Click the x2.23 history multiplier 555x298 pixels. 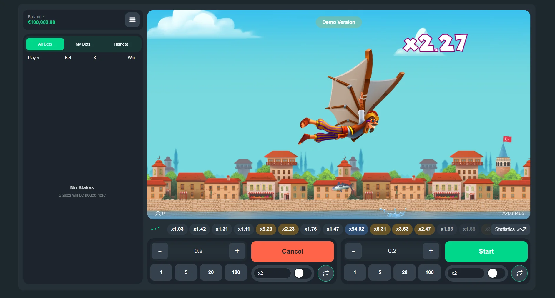(288, 229)
